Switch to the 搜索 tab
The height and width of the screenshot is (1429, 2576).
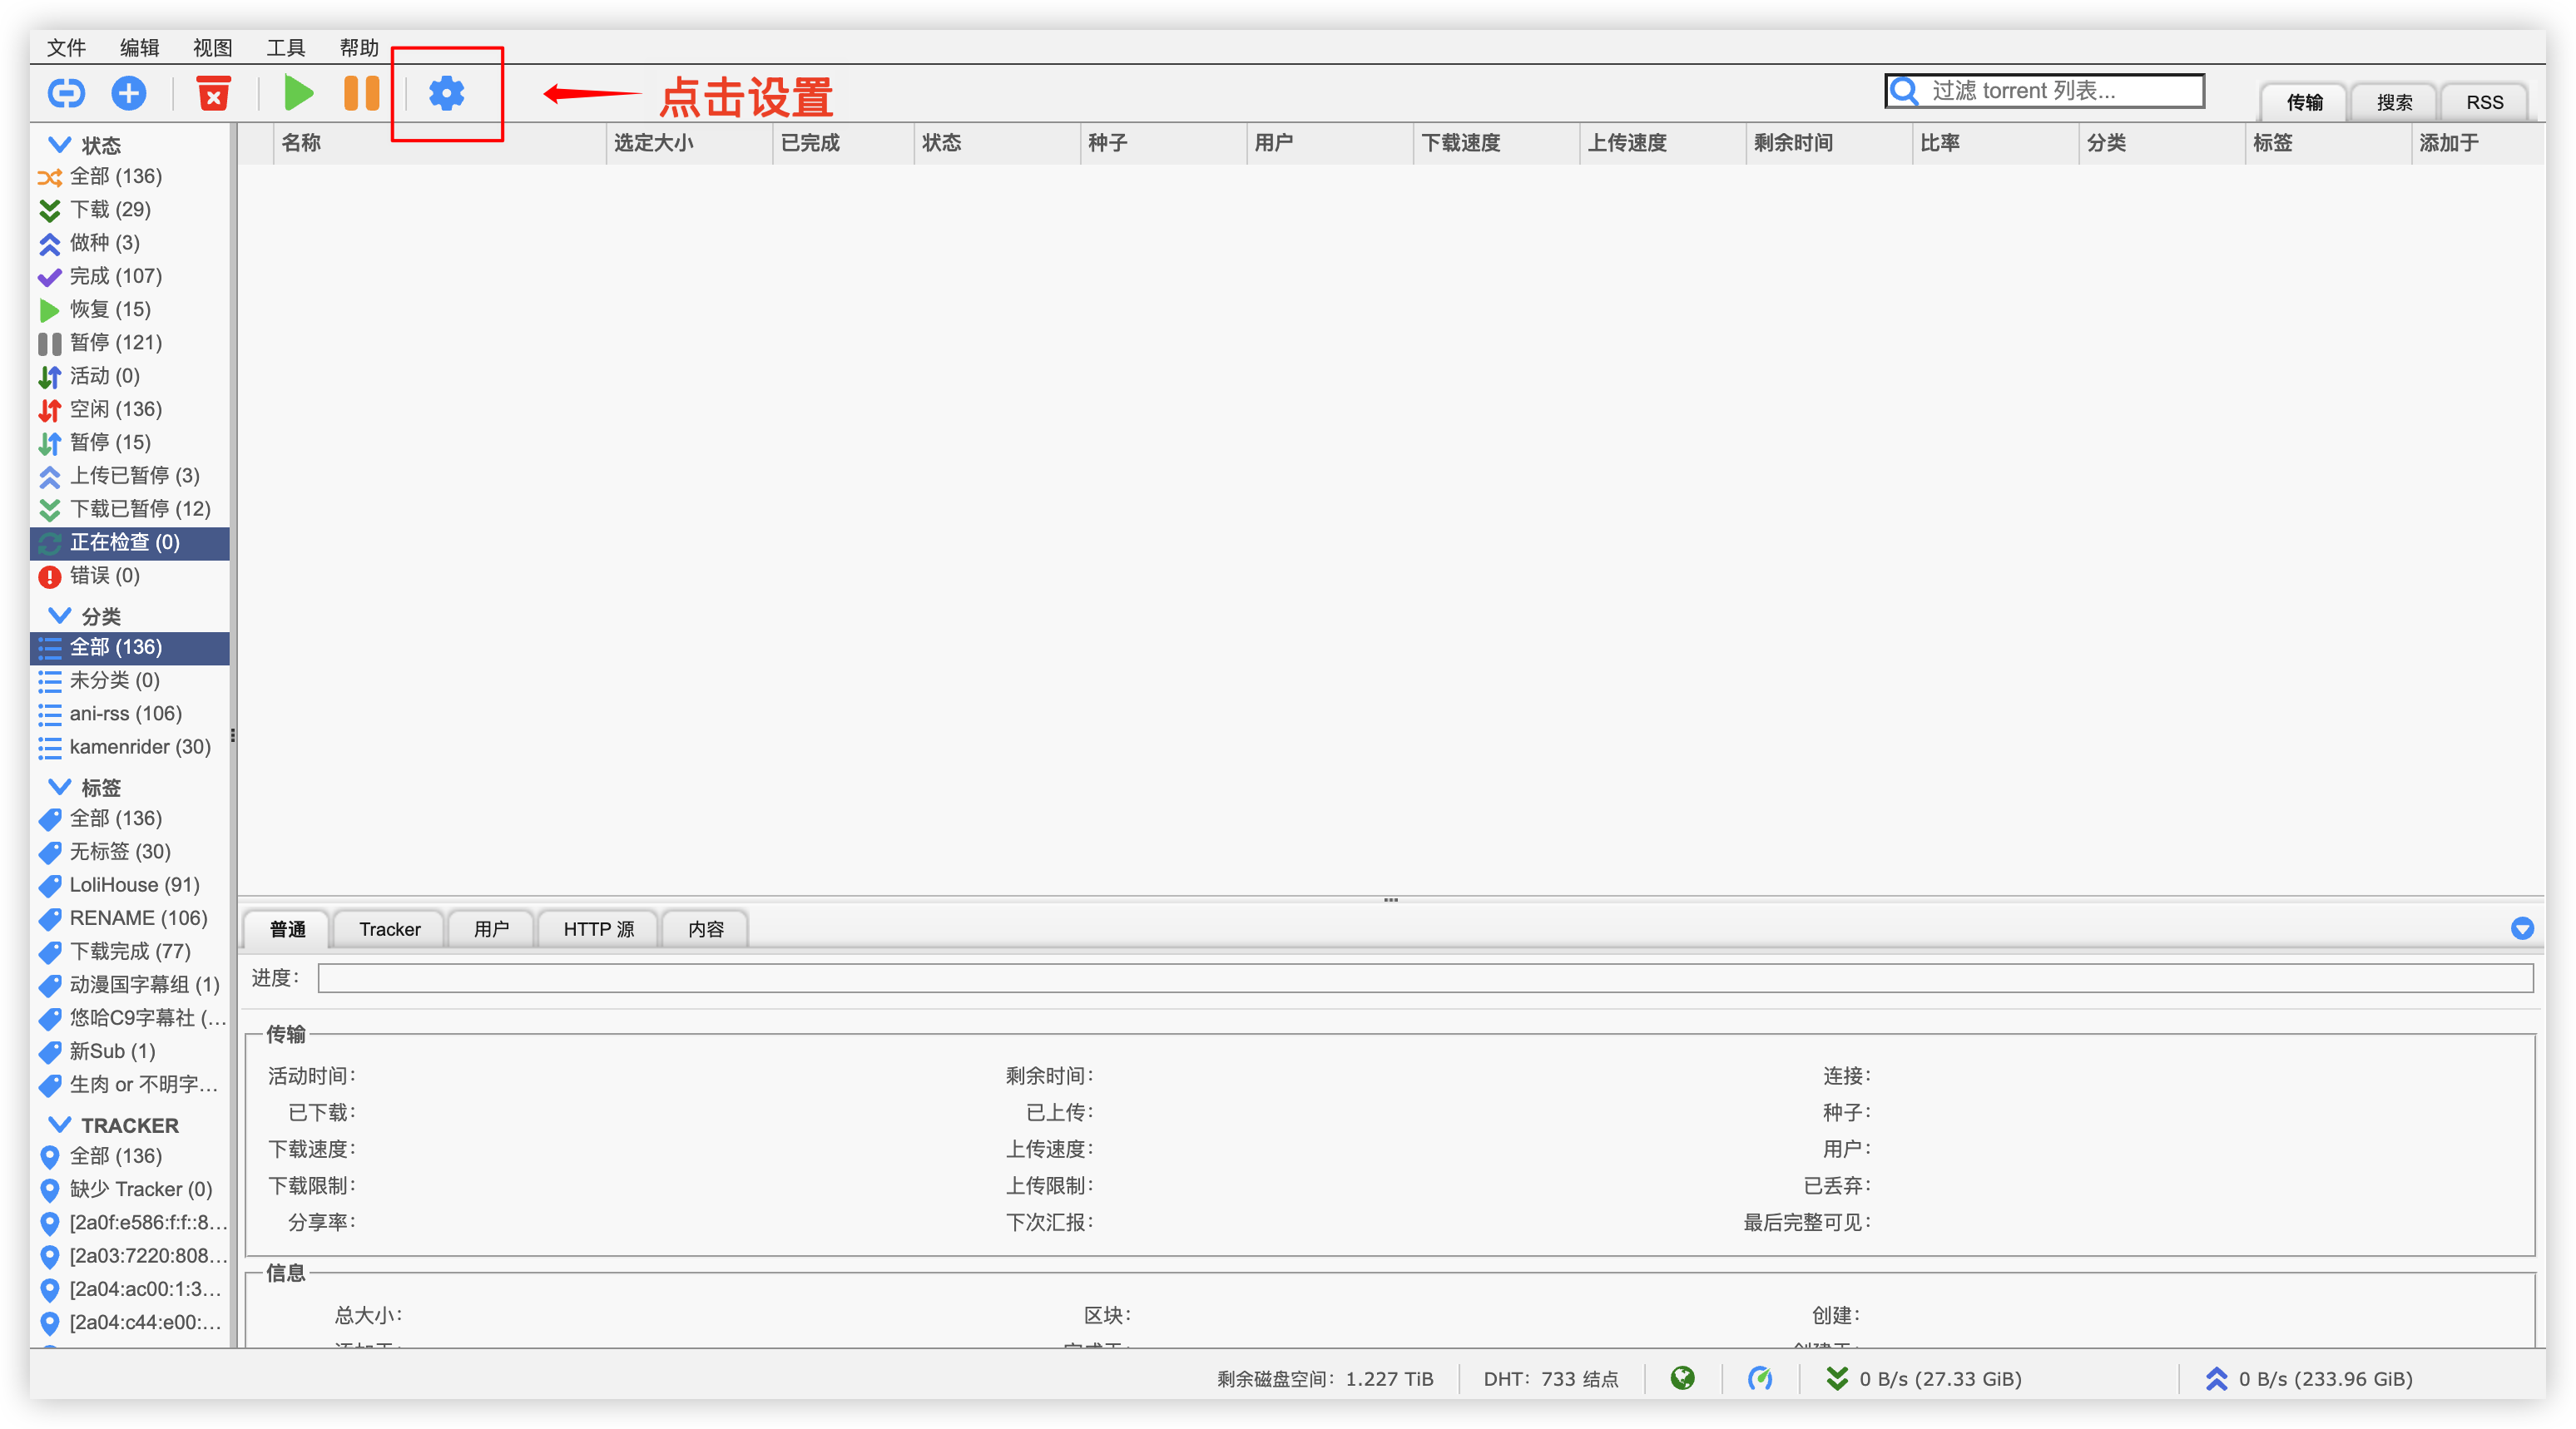click(x=2394, y=102)
